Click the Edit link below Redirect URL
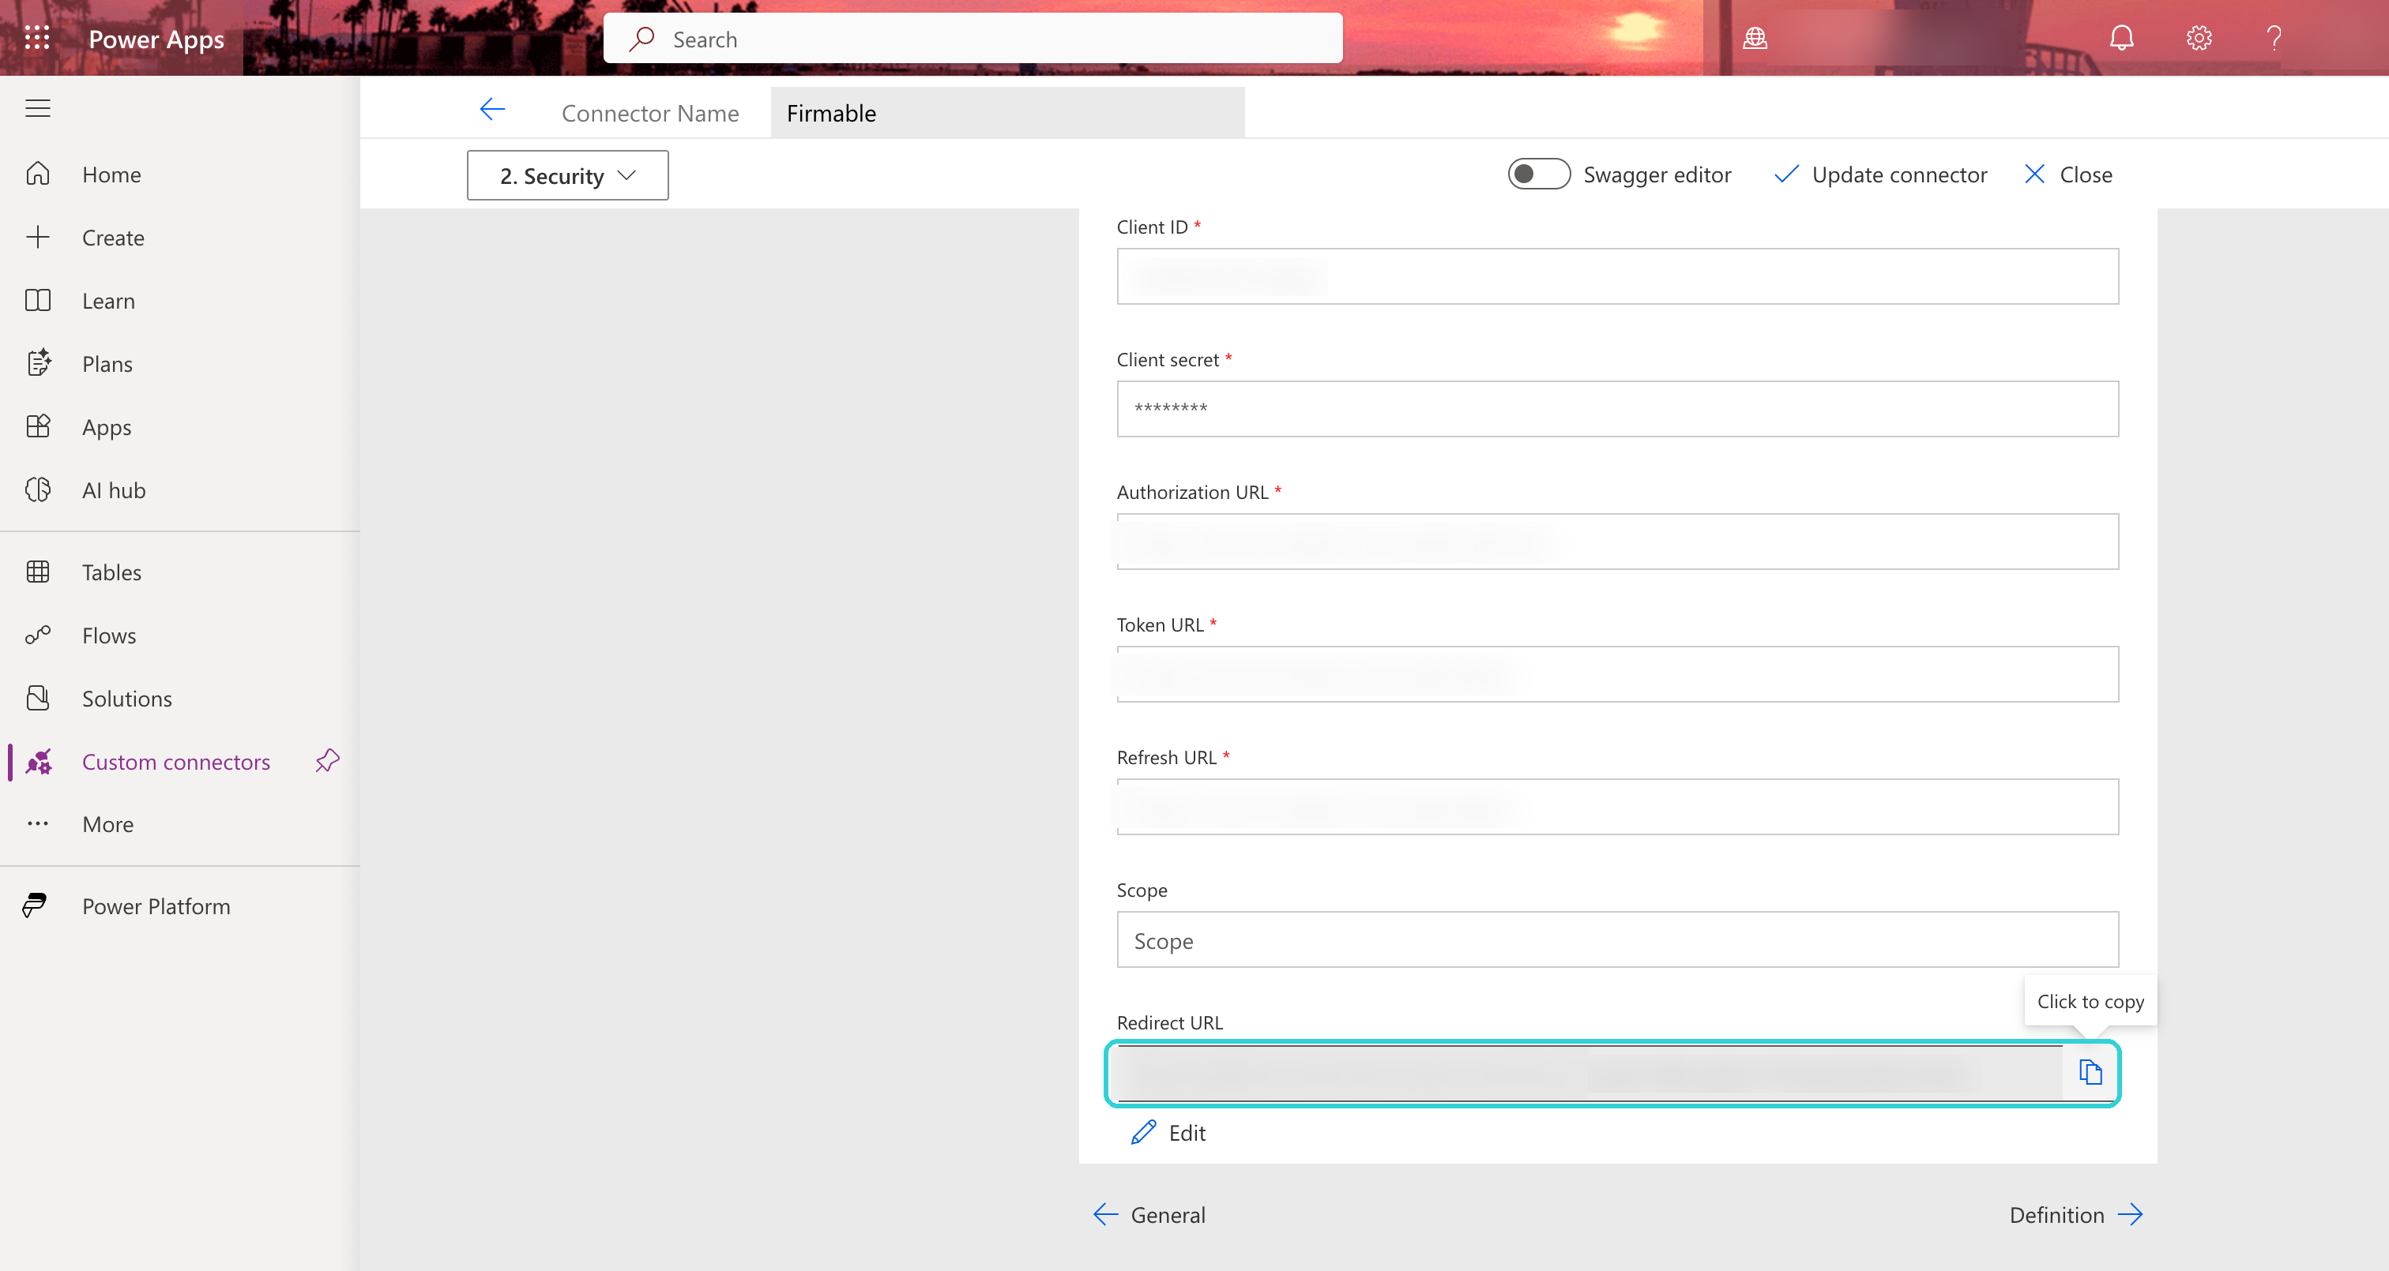The image size is (2389, 1271). (1168, 1132)
